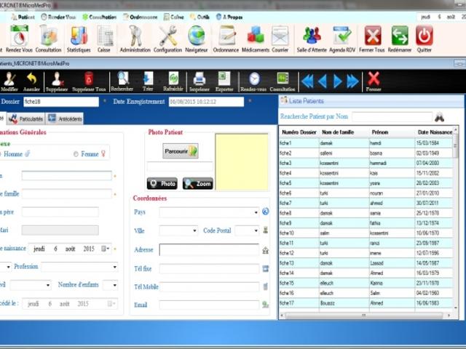The height and width of the screenshot is (349, 466).
Task: Expand the Profession dropdown
Action: [x=115, y=267]
